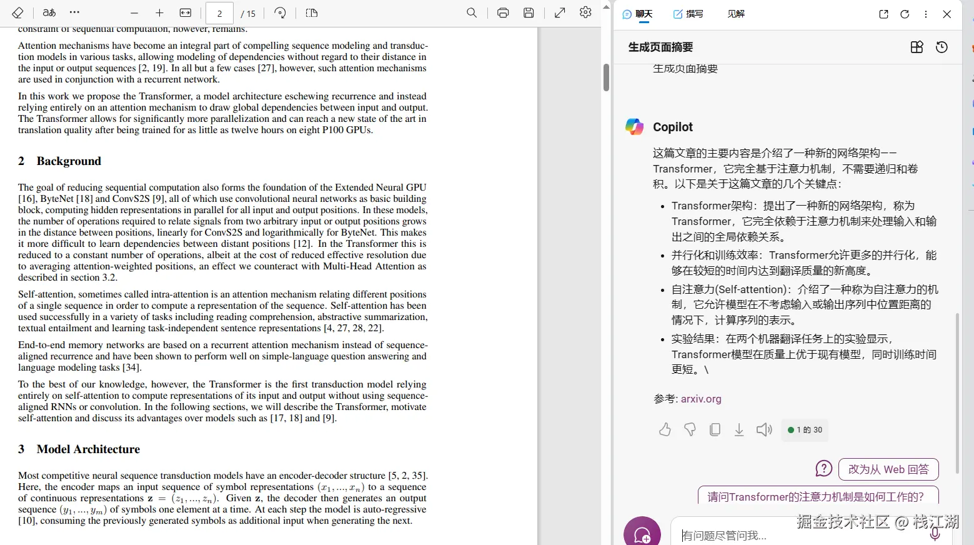974x545 pixels.
Task: Click the 1 的 30 response counter
Action: (x=805, y=430)
